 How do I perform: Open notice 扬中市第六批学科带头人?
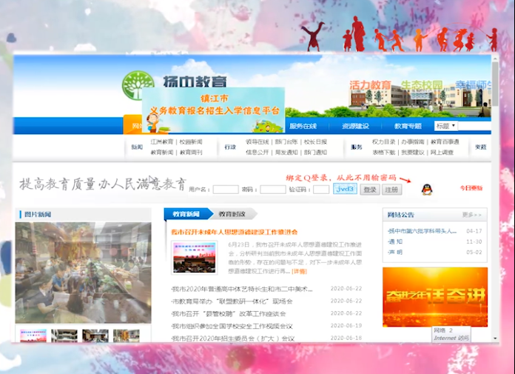[422, 231]
